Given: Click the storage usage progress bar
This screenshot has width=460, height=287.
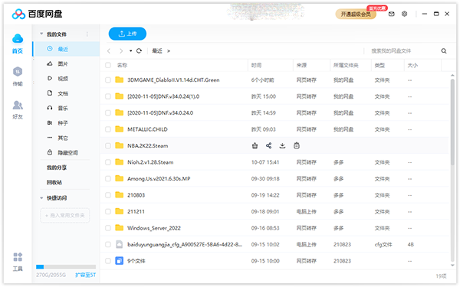Looking at the screenshot, I should [x=66, y=267].
